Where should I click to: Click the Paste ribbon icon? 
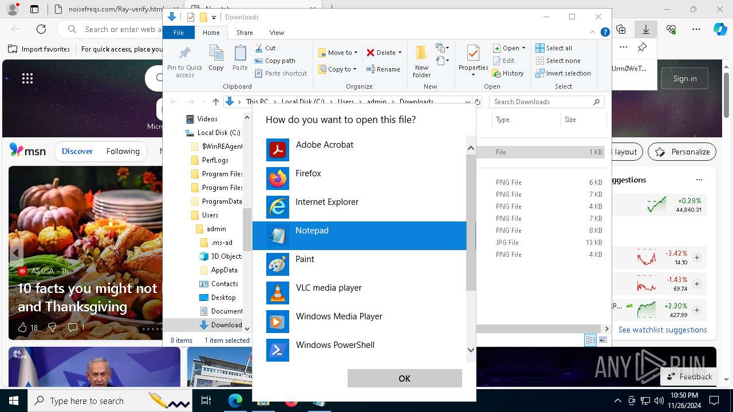240,58
